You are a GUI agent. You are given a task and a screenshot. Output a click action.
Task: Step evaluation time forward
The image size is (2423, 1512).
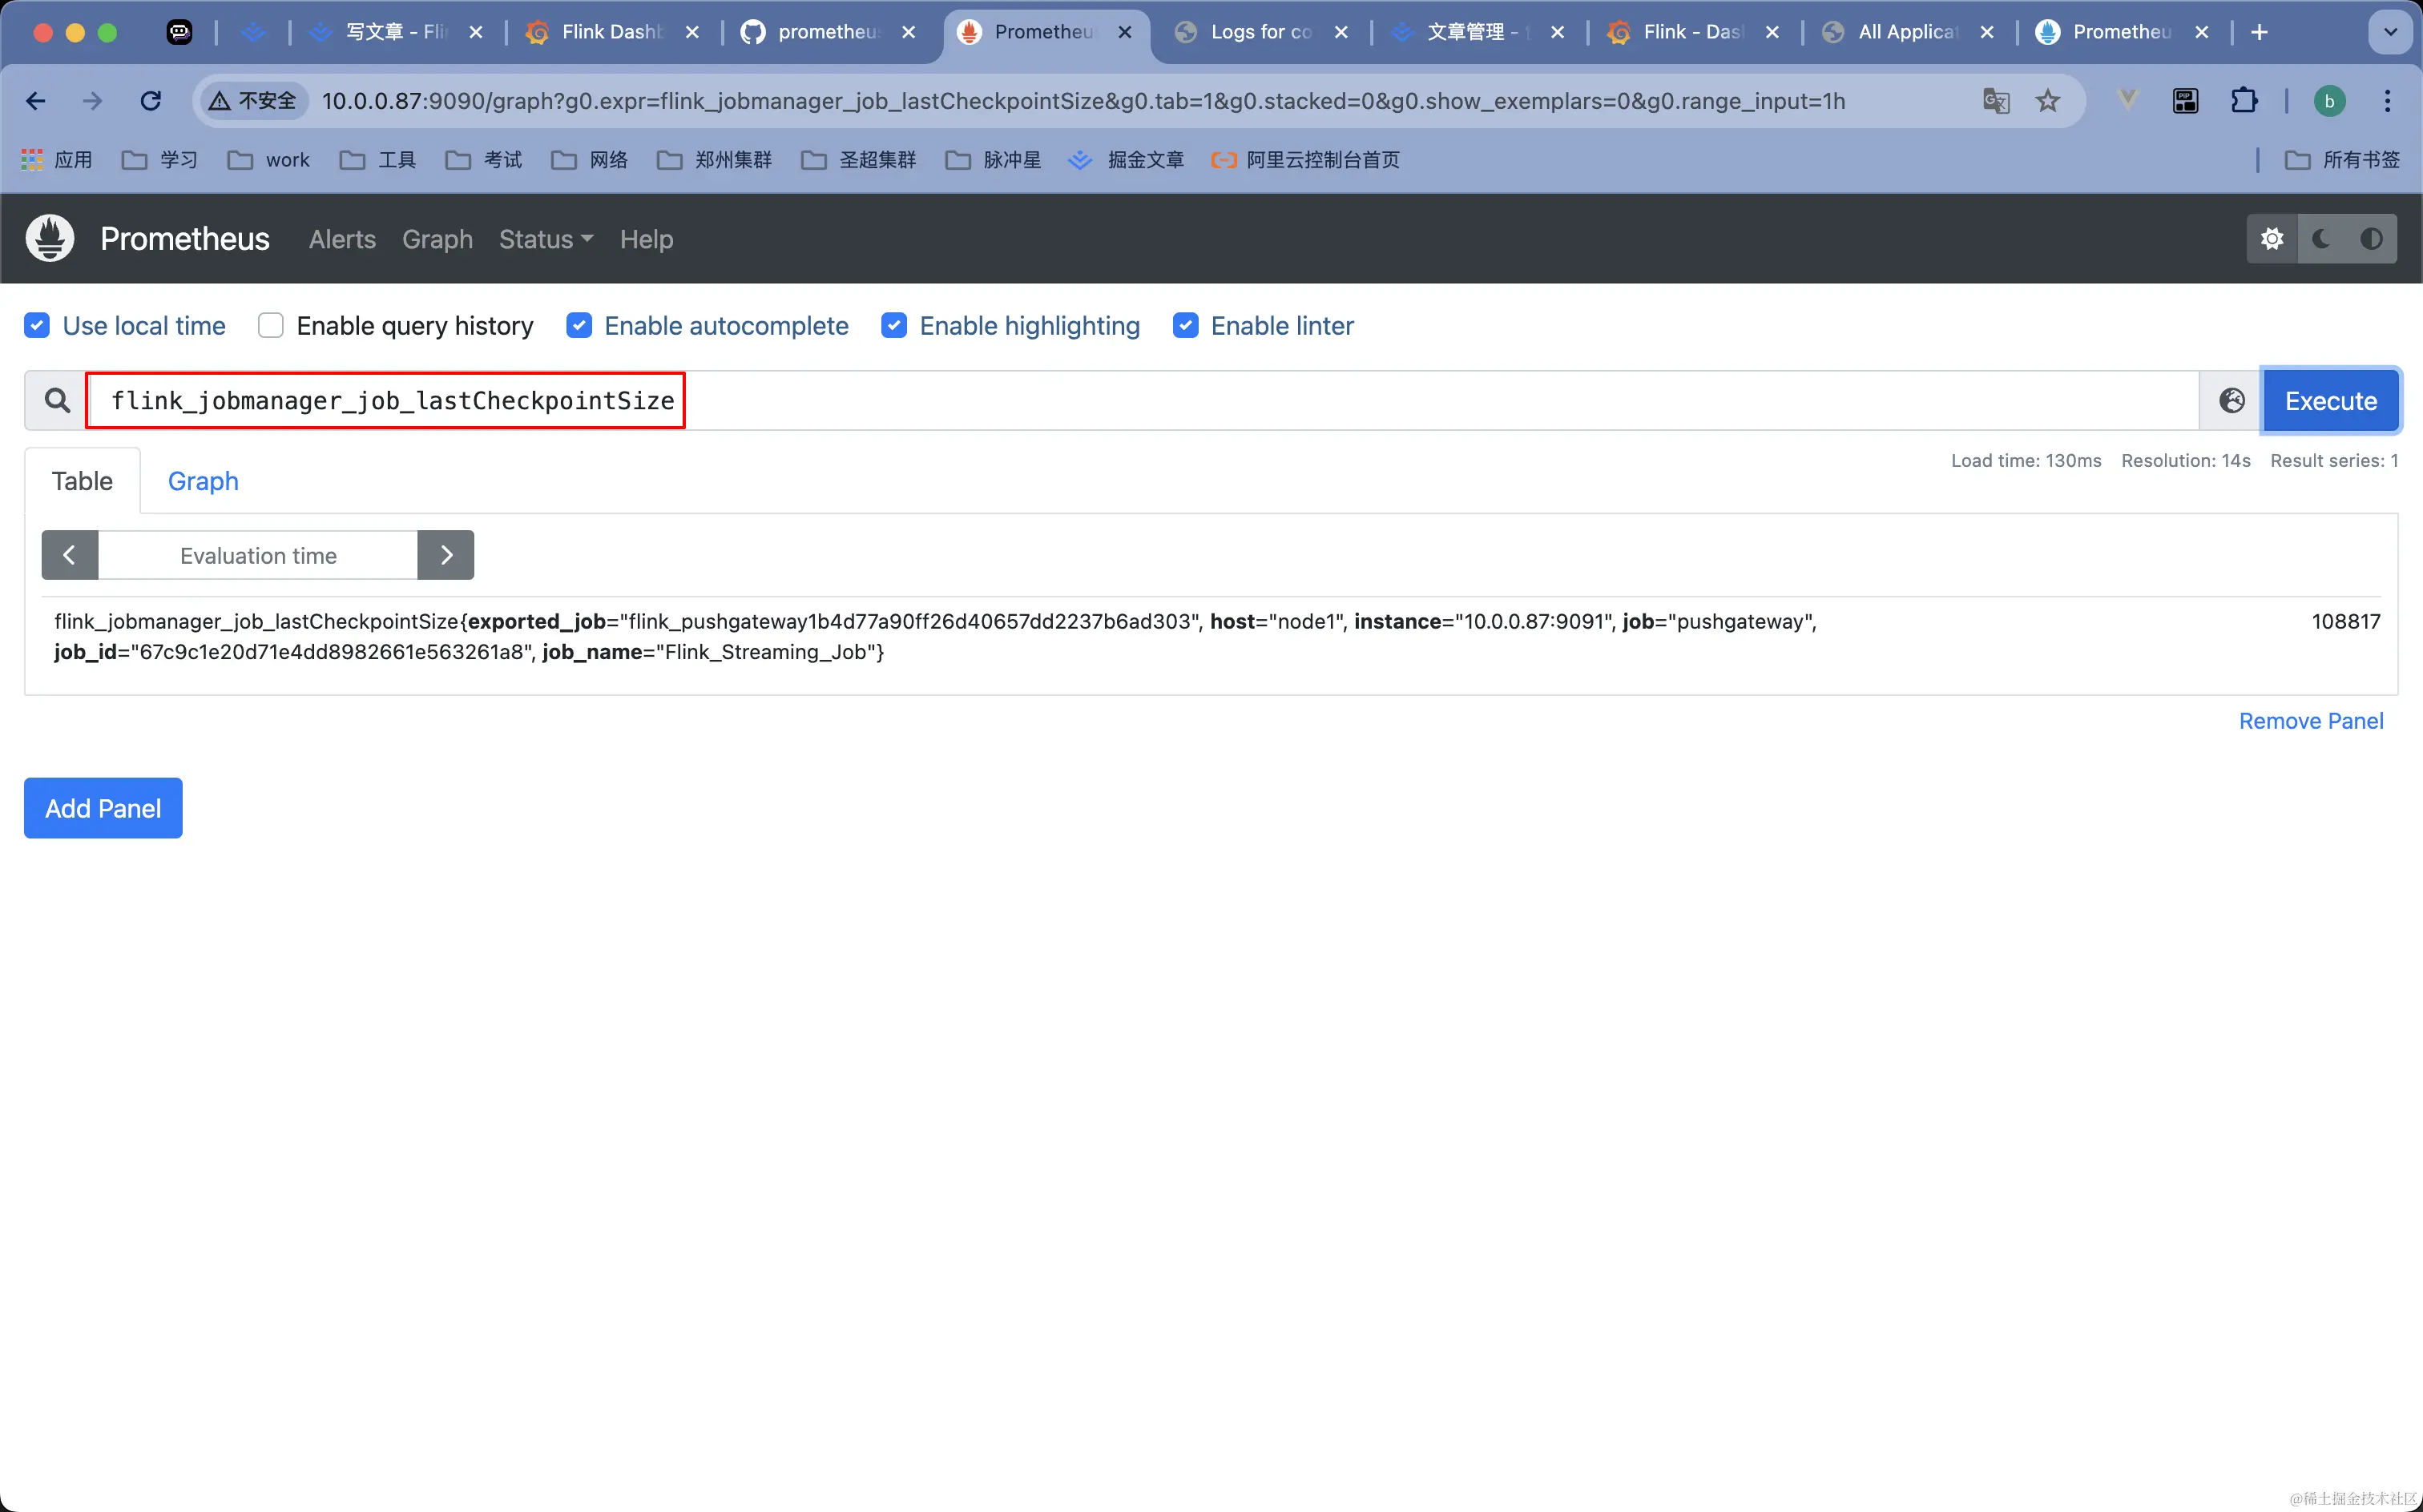pos(446,556)
